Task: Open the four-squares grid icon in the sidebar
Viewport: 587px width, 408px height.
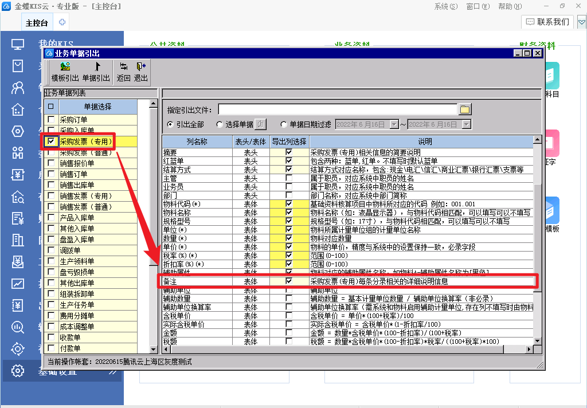Action: tap(18, 153)
